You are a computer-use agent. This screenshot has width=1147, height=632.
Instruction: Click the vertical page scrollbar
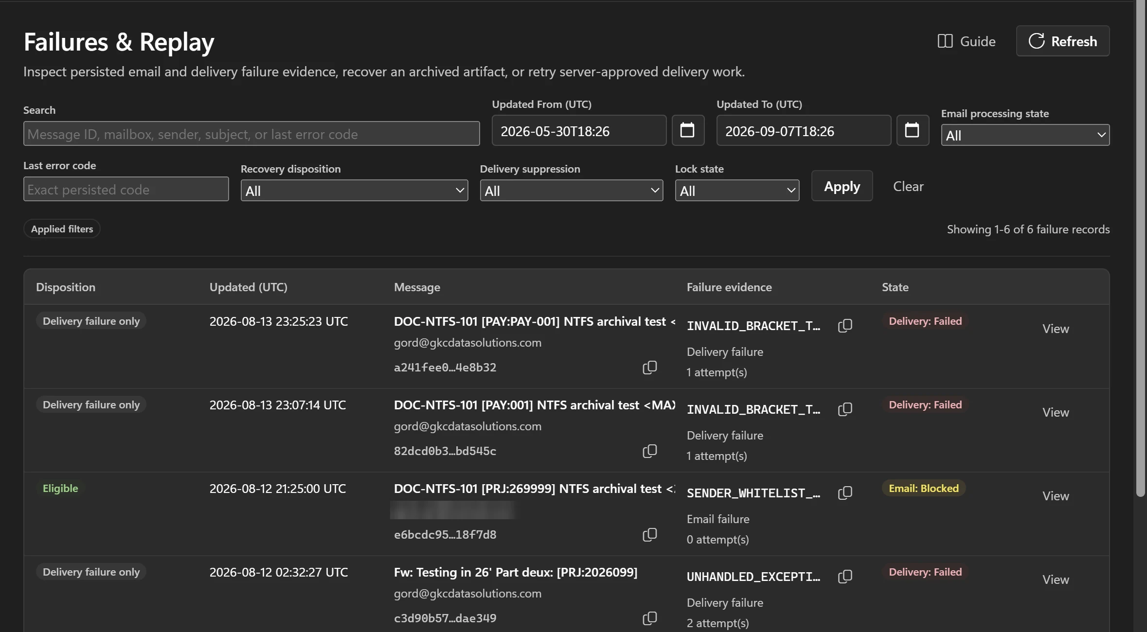1141,248
